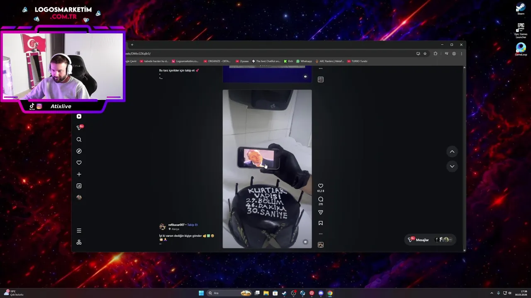Bookmark this page with star icon
The width and height of the screenshot is (531, 298).
(425, 53)
